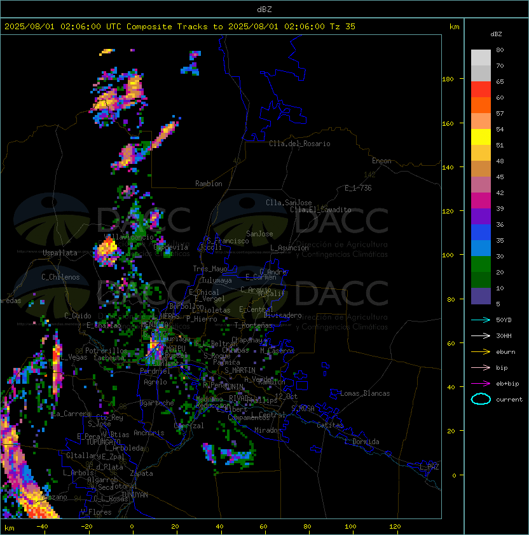The height and width of the screenshot is (535, 529).
Task: Pick the bright yellow swatch in dBZ scale
Action: (481, 137)
